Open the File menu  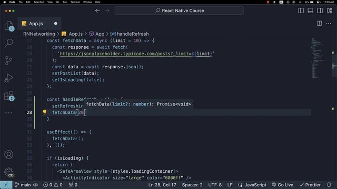pyautogui.click(x=21, y=2)
